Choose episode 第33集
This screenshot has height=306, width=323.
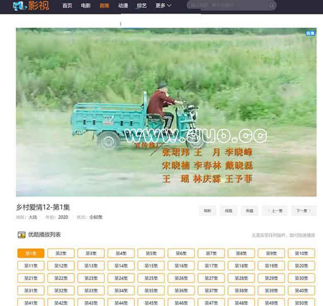[x=91, y=291]
